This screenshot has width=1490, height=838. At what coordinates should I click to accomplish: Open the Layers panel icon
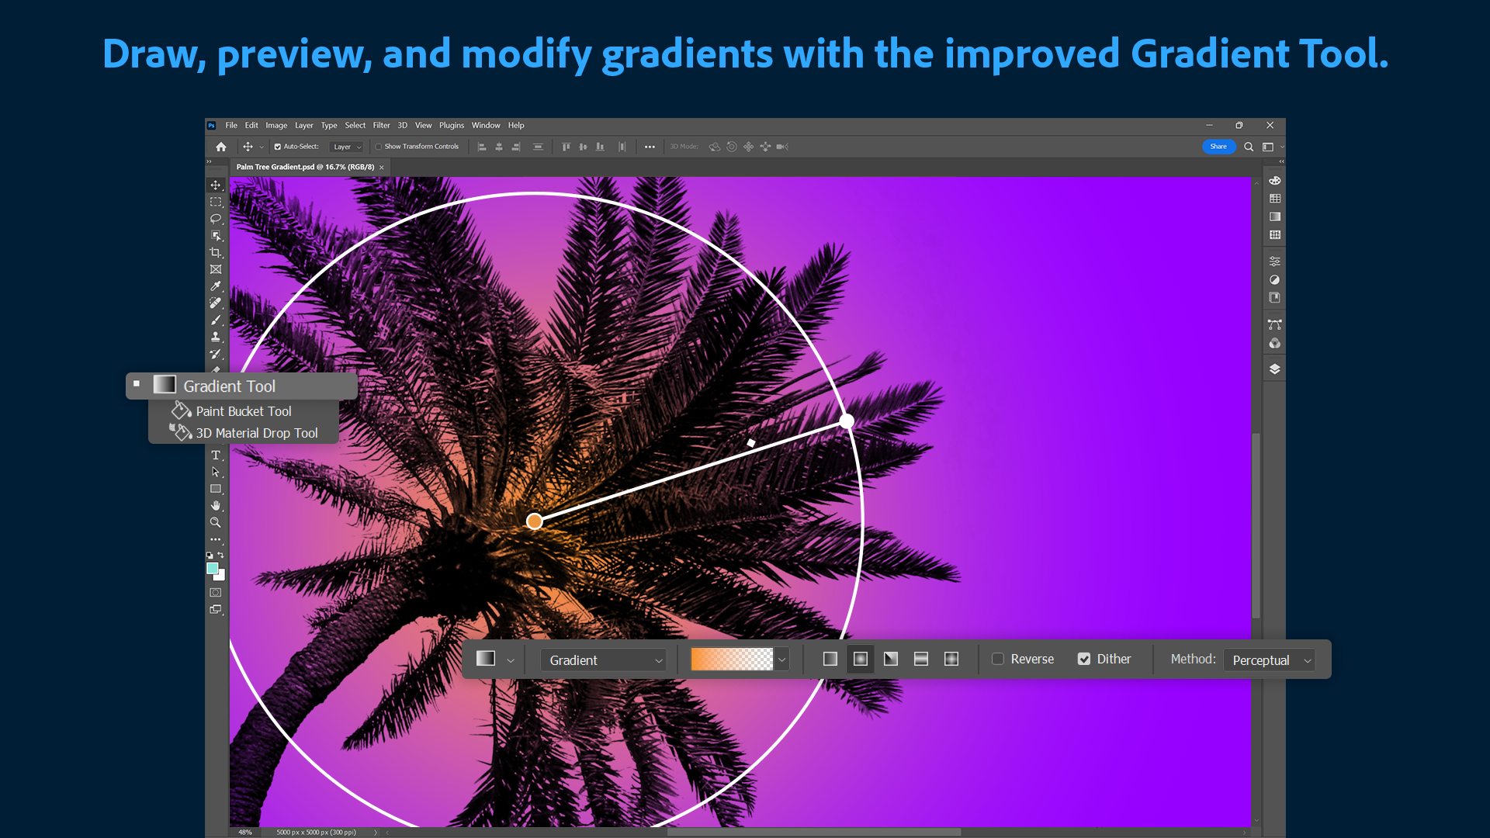[x=1275, y=369]
